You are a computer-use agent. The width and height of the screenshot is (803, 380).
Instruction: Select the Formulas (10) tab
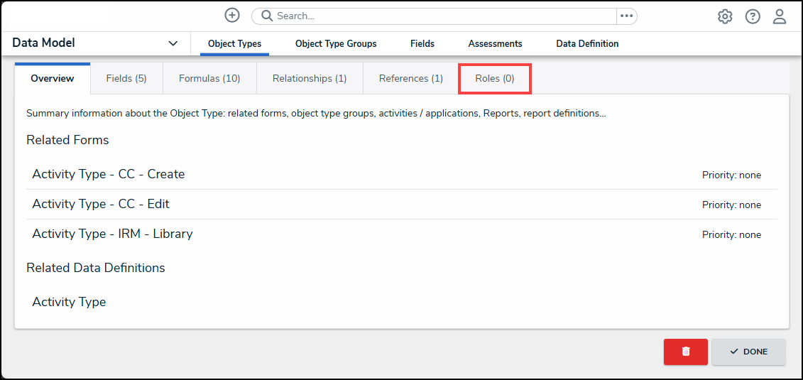click(x=209, y=78)
